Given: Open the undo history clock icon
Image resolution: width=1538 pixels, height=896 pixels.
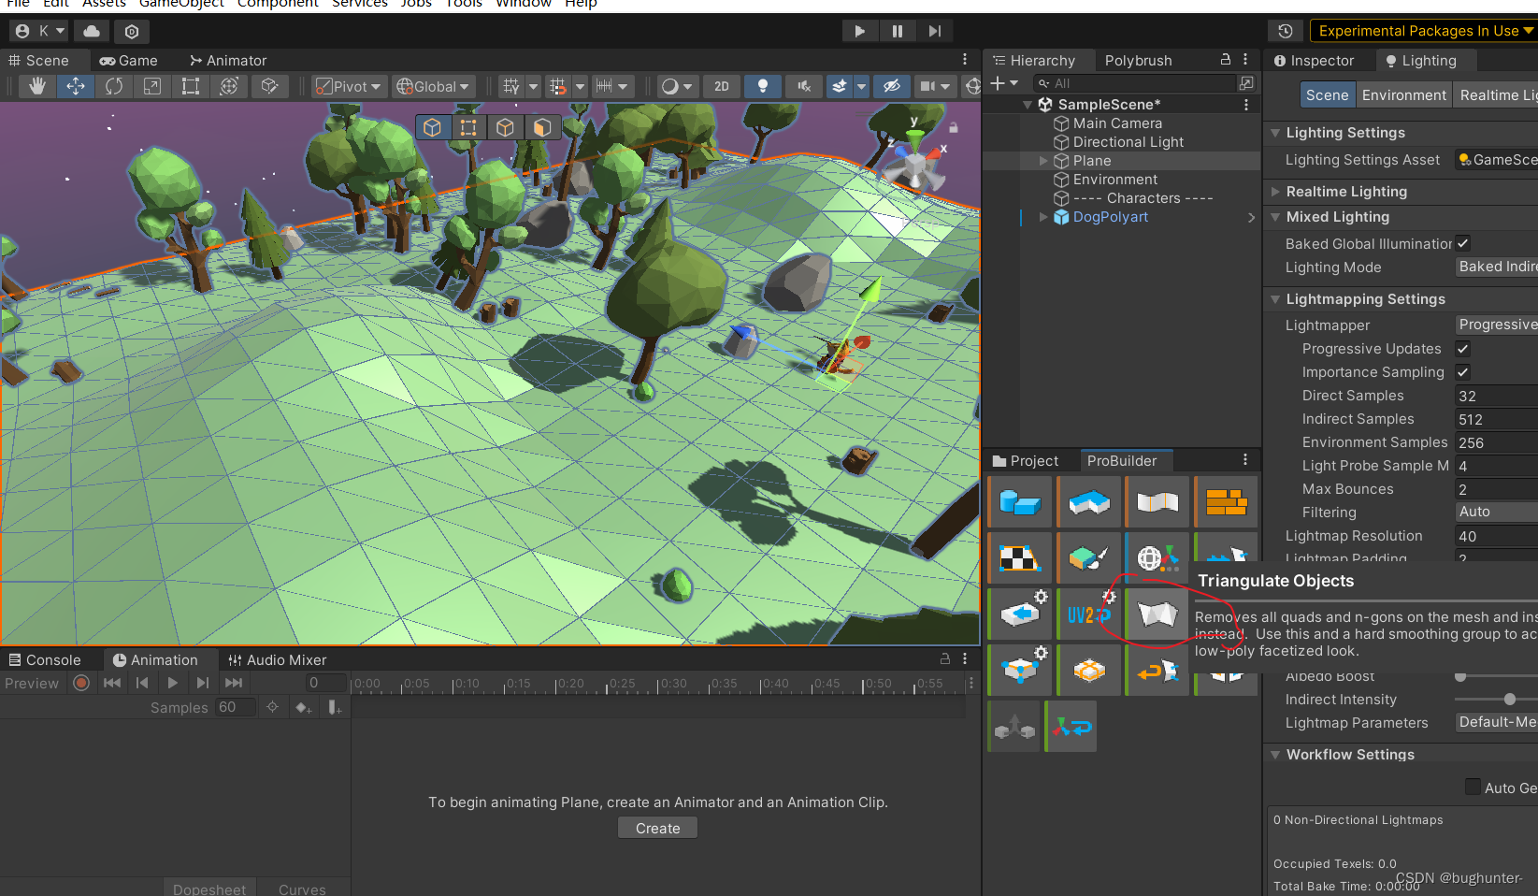Looking at the screenshot, I should pos(1286,31).
